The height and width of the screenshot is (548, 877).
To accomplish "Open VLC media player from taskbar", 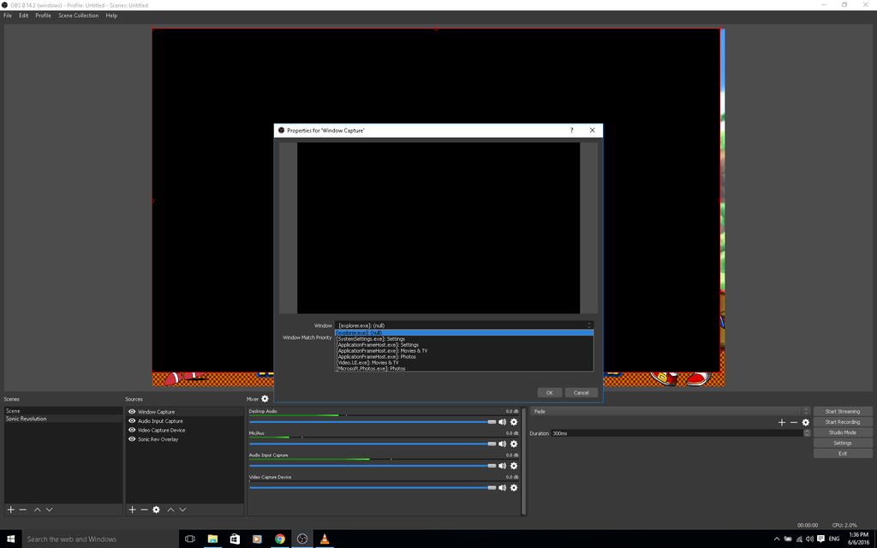I will click(325, 539).
